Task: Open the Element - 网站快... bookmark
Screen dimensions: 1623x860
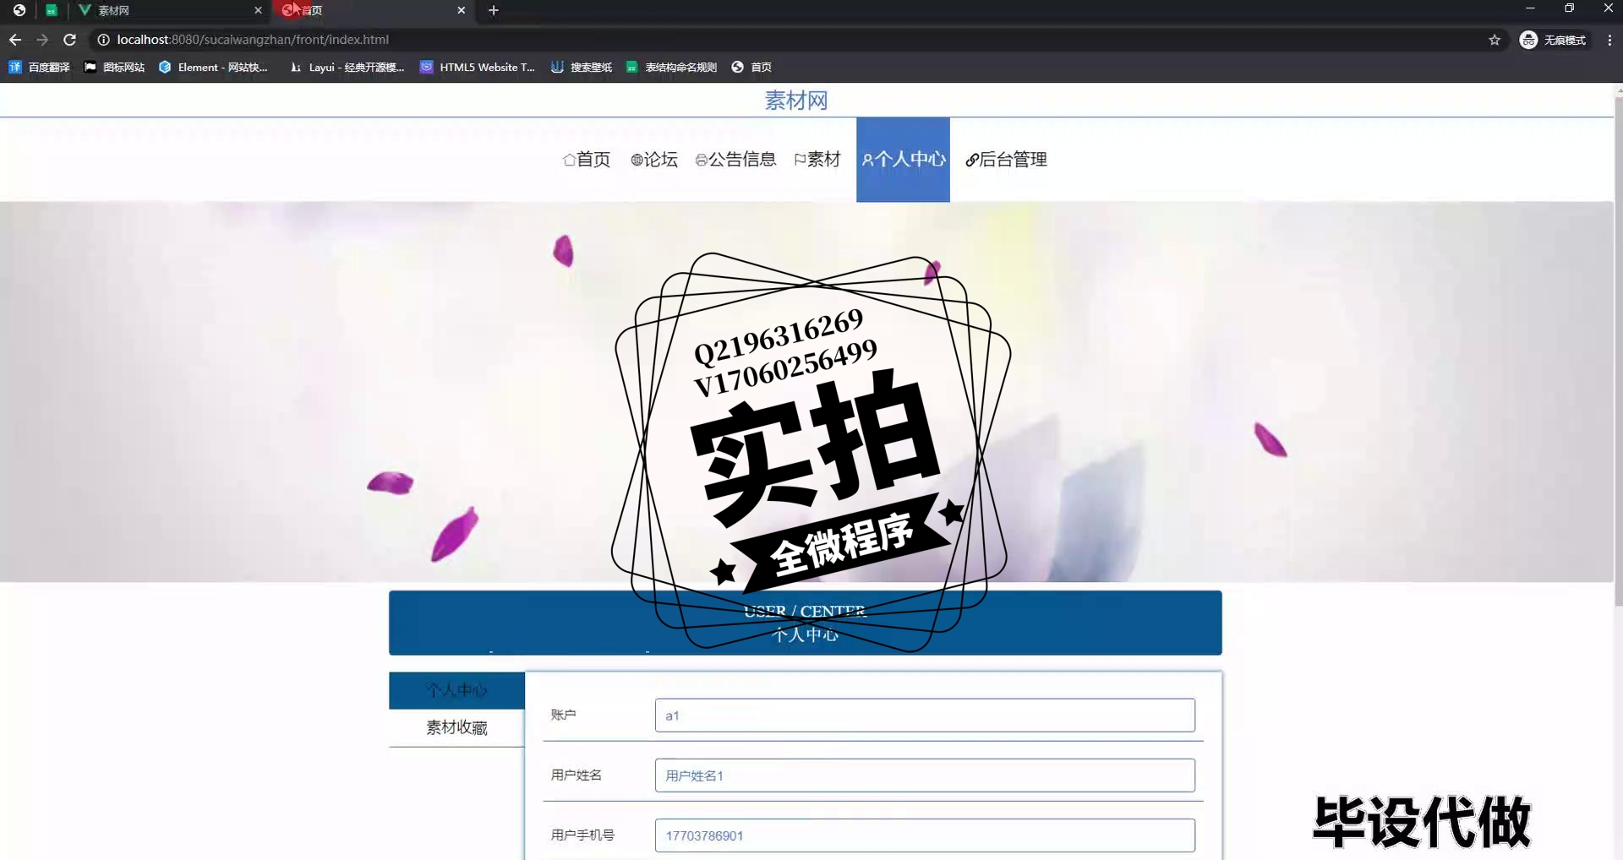Action: click(x=213, y=67)
